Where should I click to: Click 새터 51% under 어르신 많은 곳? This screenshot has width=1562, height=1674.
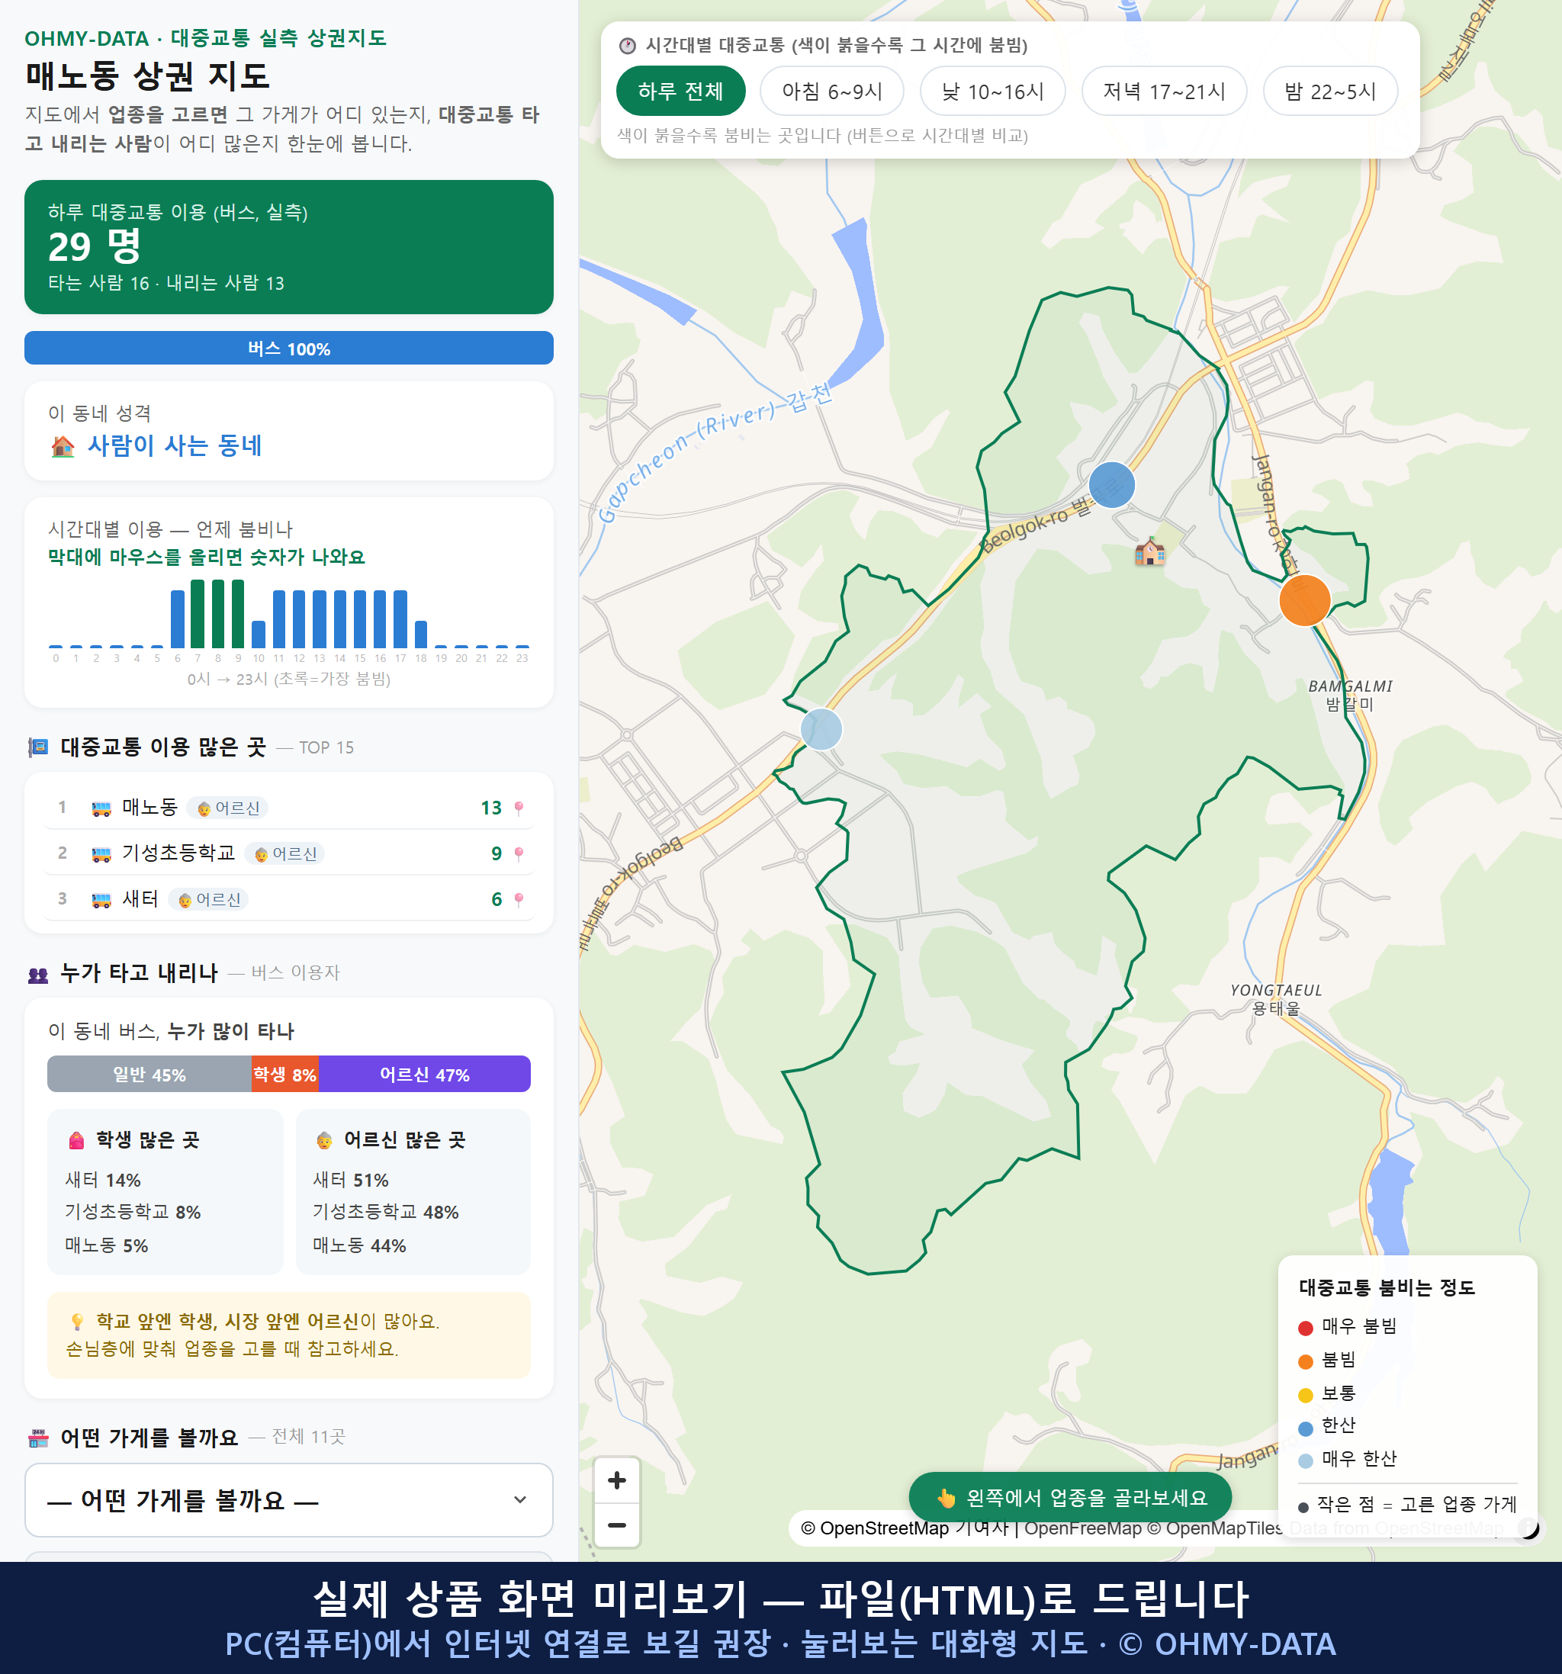click(350, 1180)
